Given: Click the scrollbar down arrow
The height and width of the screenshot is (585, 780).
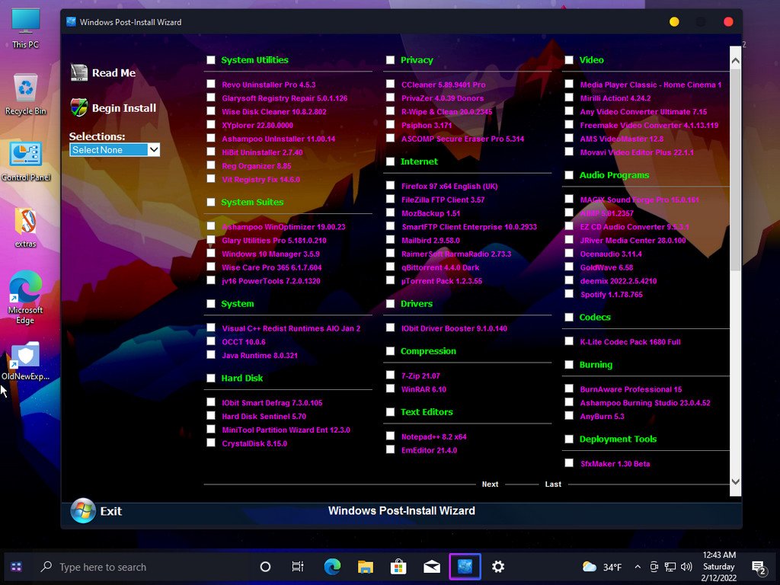Looking at the screenshot, I should click(735, 481).
